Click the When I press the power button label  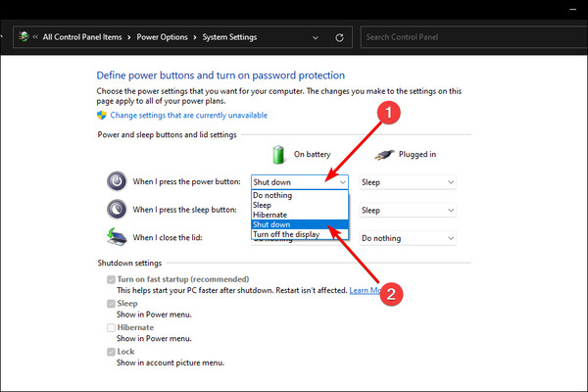point(186,181)
